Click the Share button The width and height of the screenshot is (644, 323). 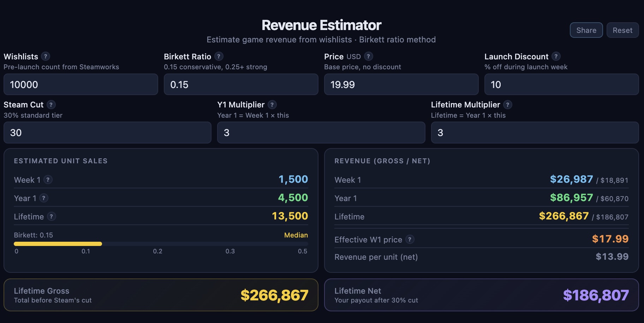(586, 30)
